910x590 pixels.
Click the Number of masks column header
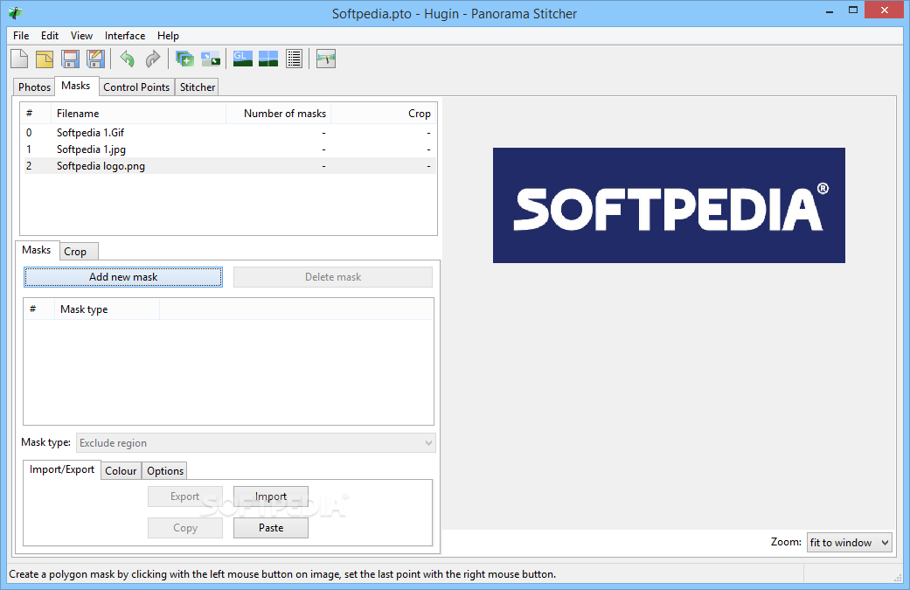pyautogui.click(x=278, y=114)
